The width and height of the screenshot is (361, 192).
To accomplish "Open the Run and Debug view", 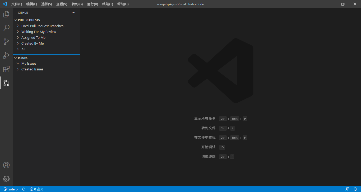I will coord(6,55).
